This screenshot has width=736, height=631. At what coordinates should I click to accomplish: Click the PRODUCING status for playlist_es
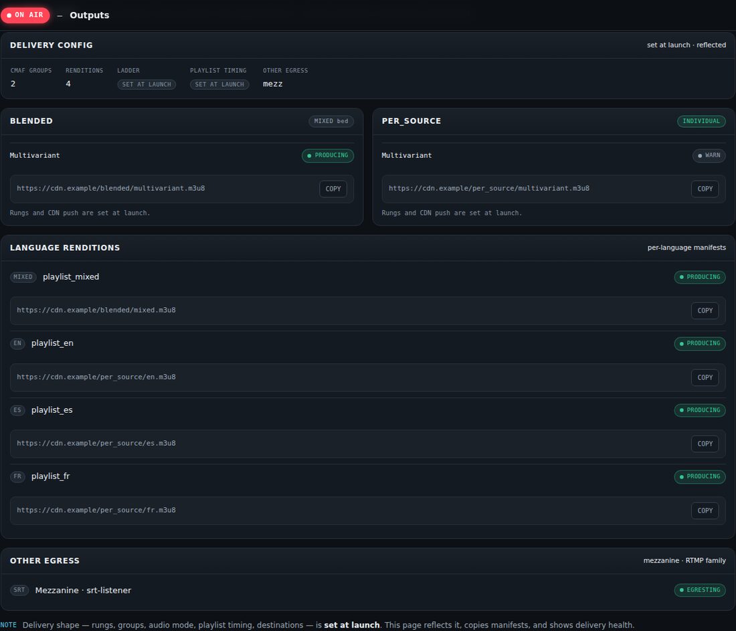click(x=700, y=410)
